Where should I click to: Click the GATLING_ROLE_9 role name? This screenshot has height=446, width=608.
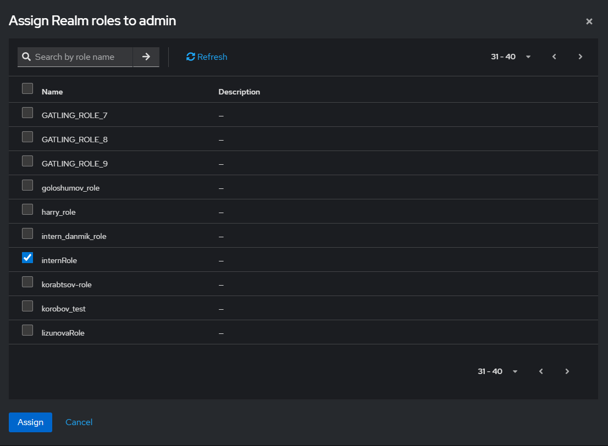74,164
